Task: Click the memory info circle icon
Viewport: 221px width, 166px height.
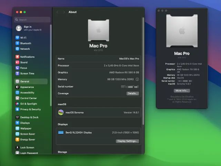Action: [x=137, y=79]
